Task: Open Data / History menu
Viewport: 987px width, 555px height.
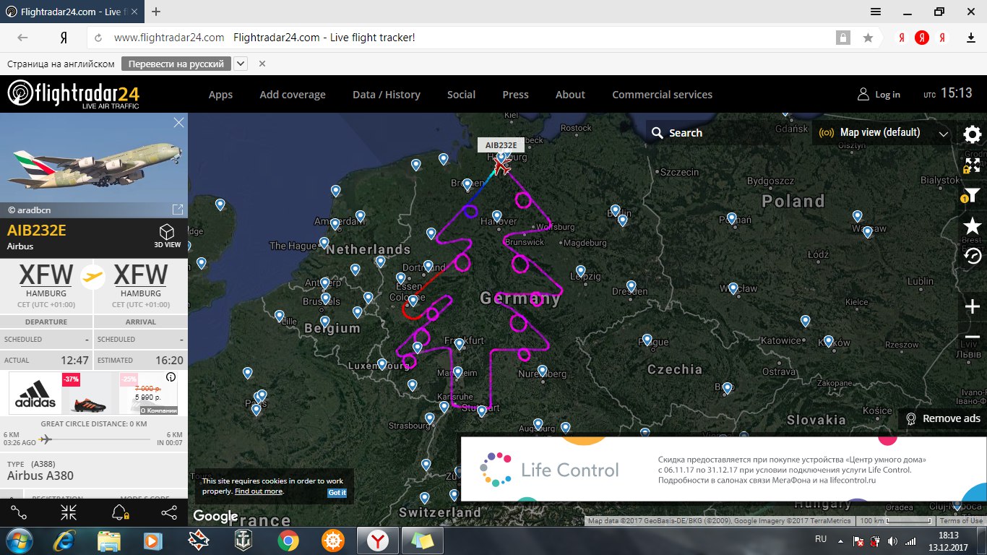Action: click(387, 95)
